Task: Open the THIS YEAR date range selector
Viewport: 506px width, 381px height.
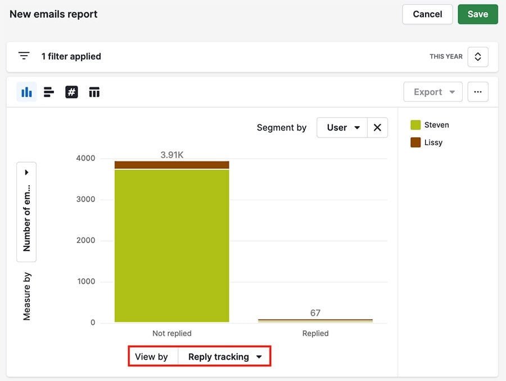Action: [x=477, y=56]
